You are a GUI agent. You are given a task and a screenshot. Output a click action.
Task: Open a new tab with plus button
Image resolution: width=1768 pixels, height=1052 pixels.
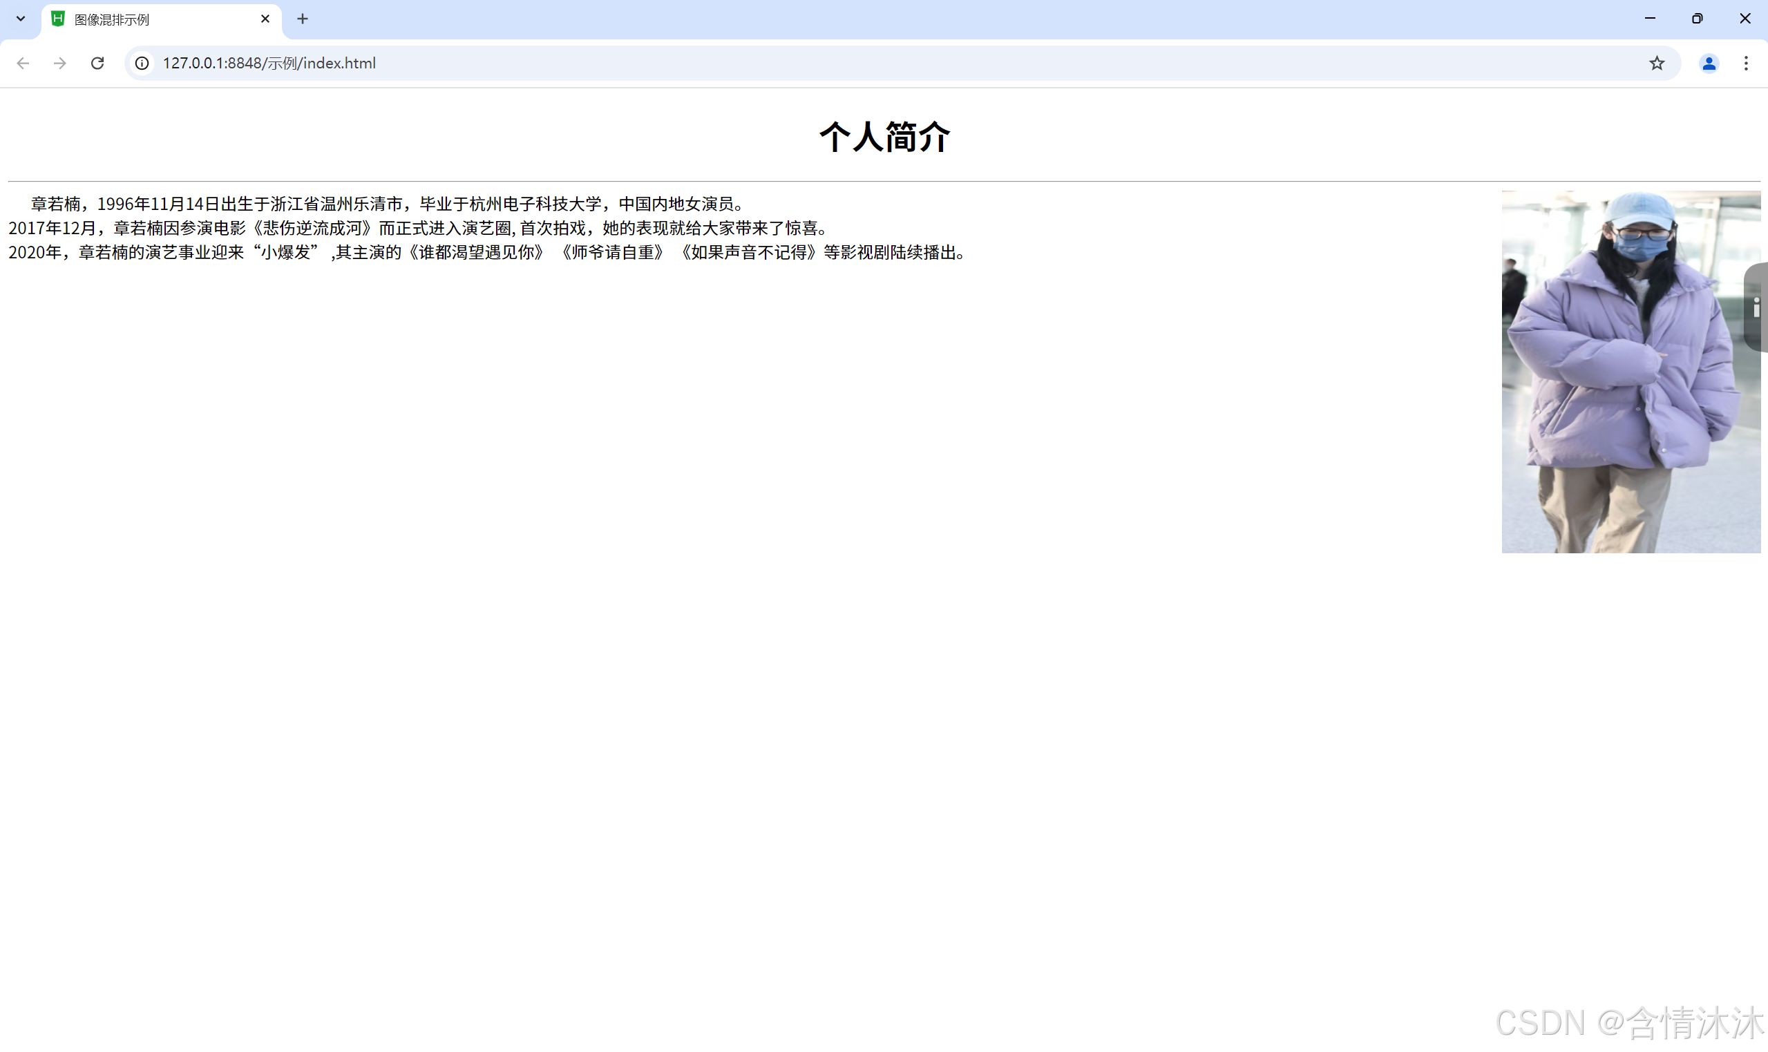pyautogui.click(x=303, y=19)
